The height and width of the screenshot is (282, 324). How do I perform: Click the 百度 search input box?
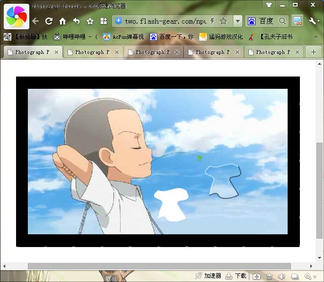coord(267,21)
